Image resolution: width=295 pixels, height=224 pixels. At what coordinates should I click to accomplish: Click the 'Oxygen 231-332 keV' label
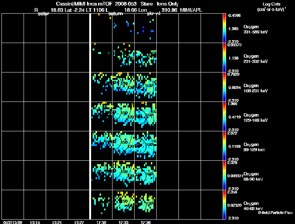pyautogui.click(x=256, y=59)
